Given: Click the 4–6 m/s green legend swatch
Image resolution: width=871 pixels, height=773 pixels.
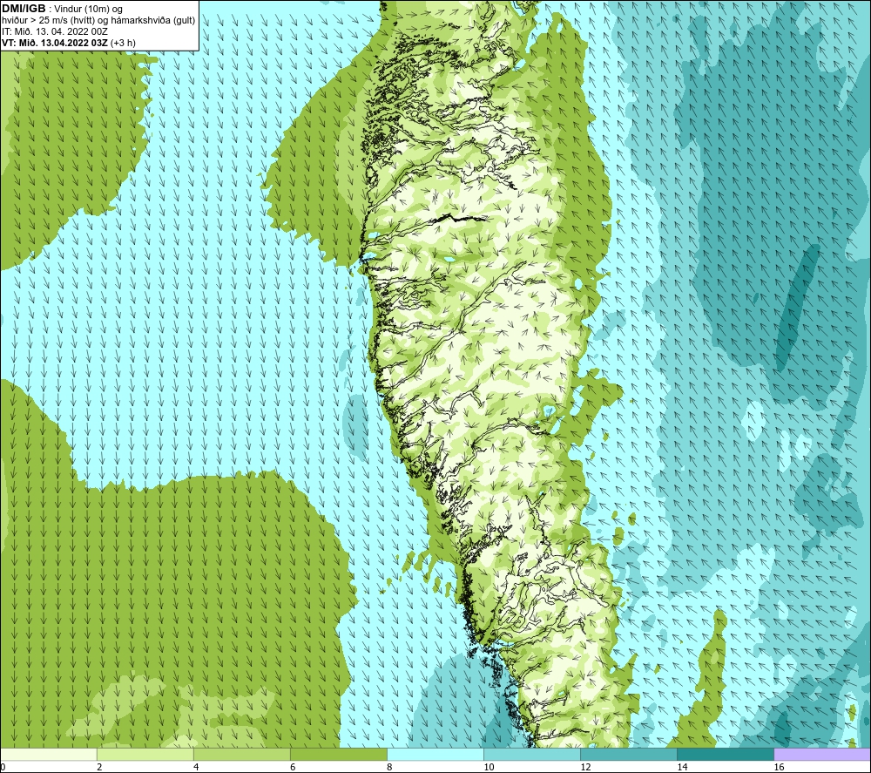Looking at the screenshot, I should [241, 754].
